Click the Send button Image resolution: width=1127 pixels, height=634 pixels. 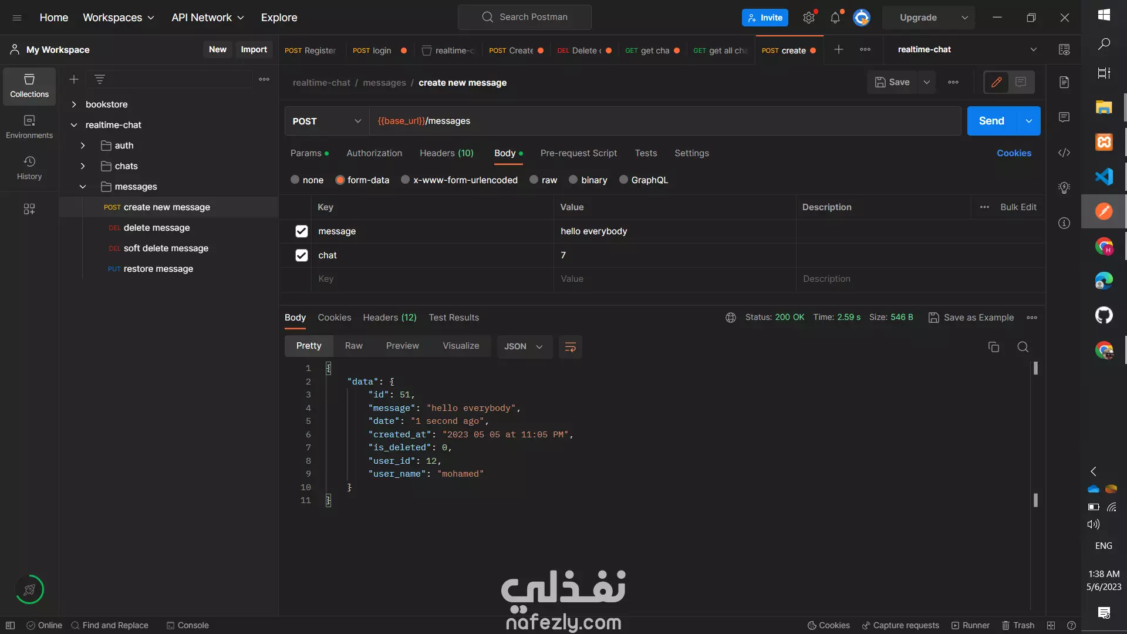pyautogui.click(x=992, y=121)
